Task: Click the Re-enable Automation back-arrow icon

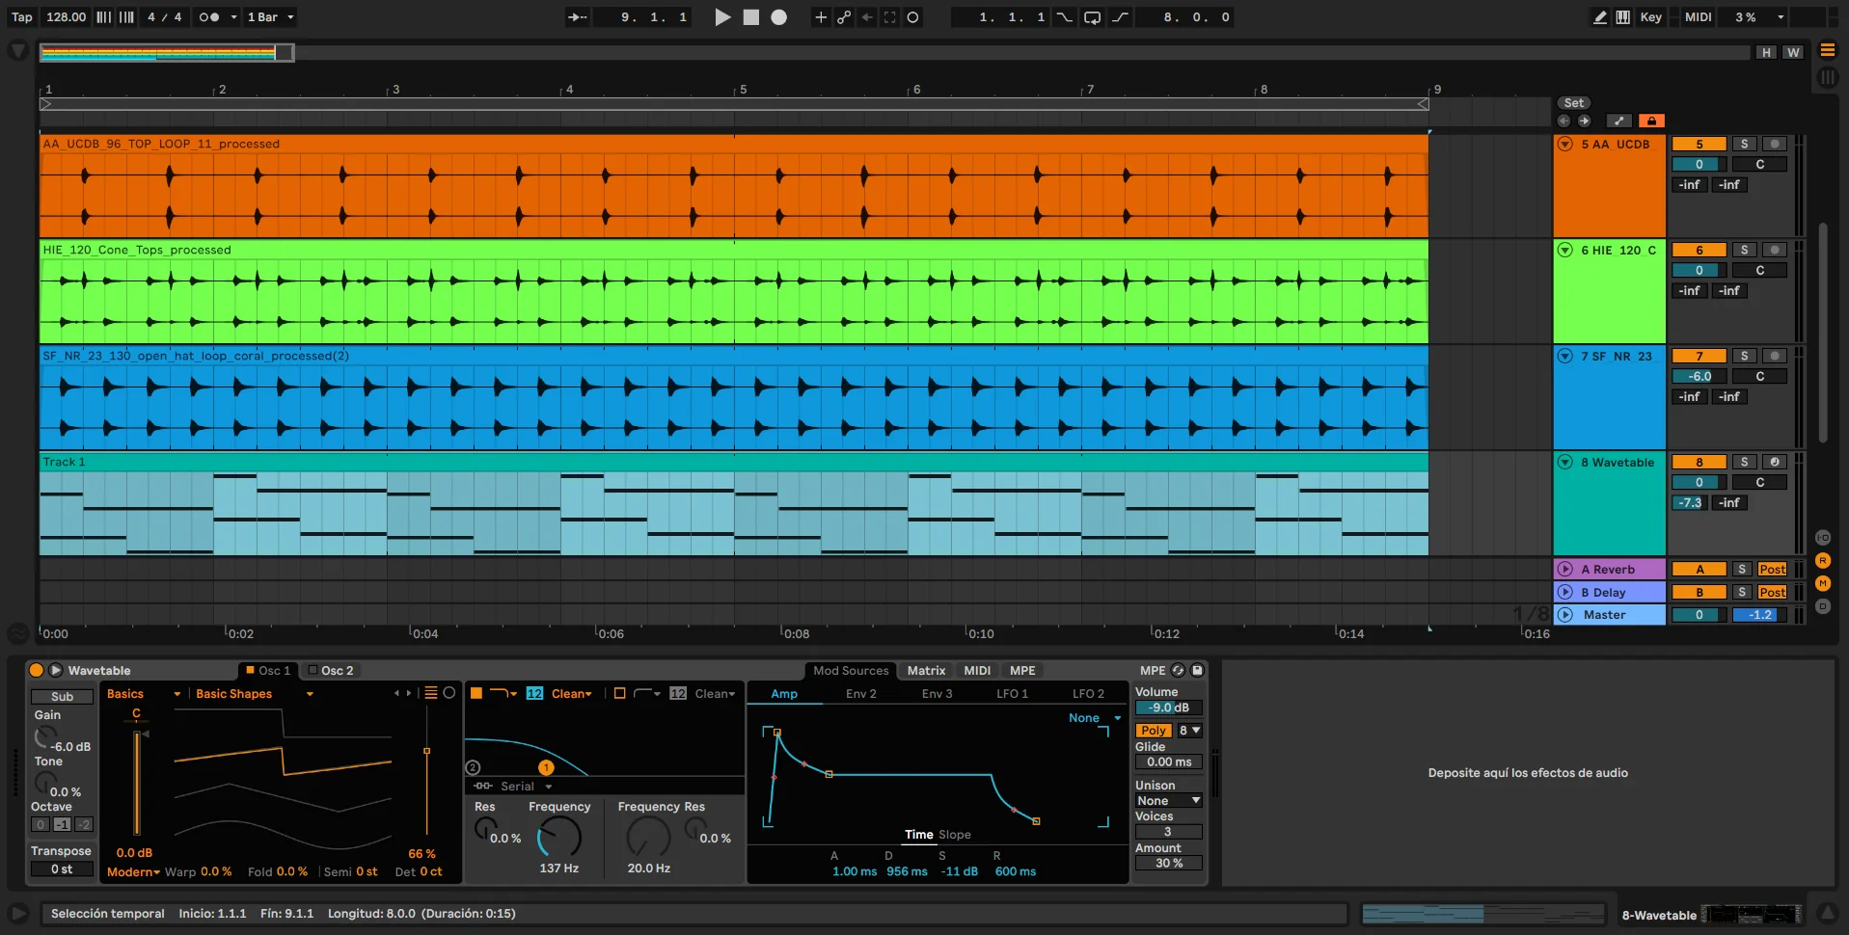Action: 867,17
